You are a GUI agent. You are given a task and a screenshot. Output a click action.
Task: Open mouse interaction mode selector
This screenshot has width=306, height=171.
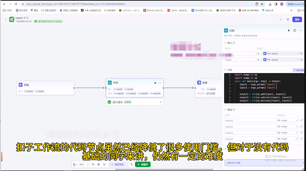(x=75, y=165)
